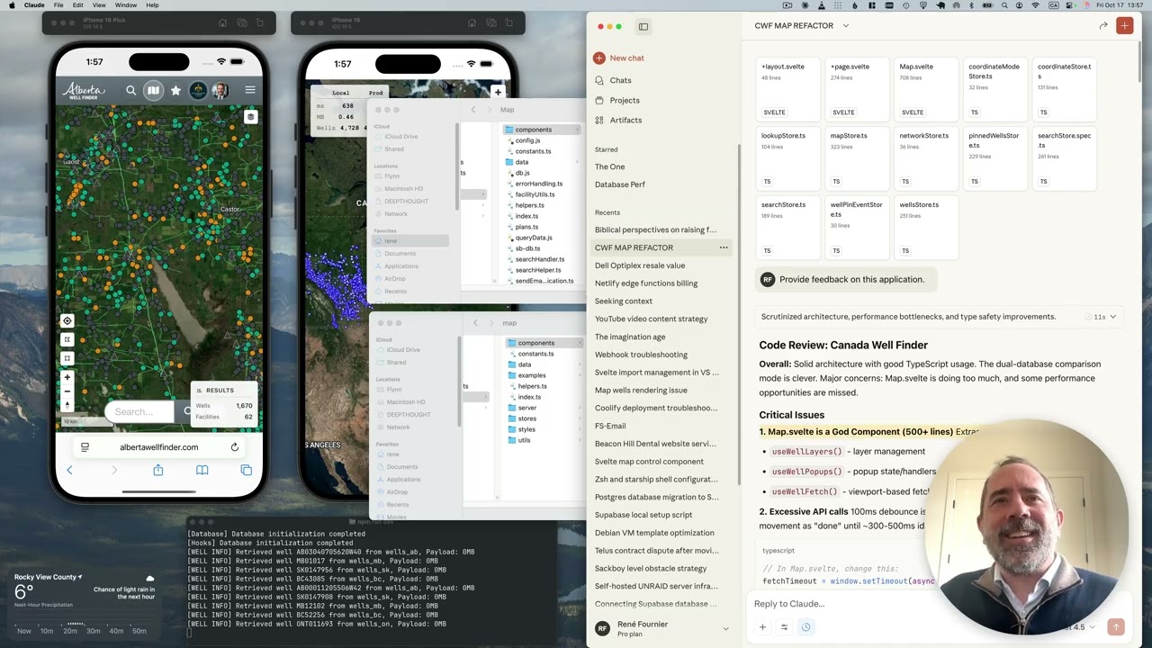Open Artifacts in Claude sidebar
This screenshot has width=1152, height=648.
(625, 120)
